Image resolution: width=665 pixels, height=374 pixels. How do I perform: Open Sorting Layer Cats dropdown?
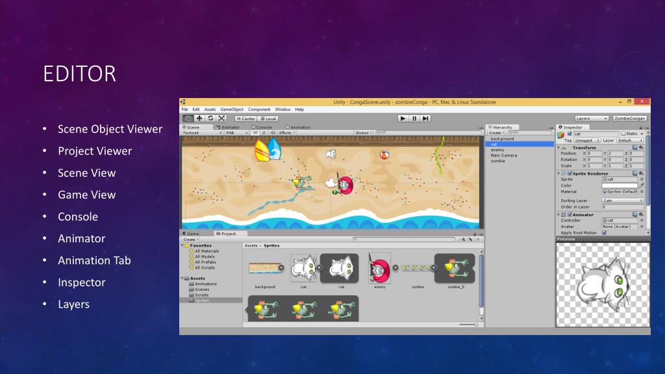623,201
